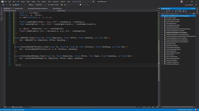
Task: Collapse the AABoxSDF_float function outline
Action: pos(15,38)
